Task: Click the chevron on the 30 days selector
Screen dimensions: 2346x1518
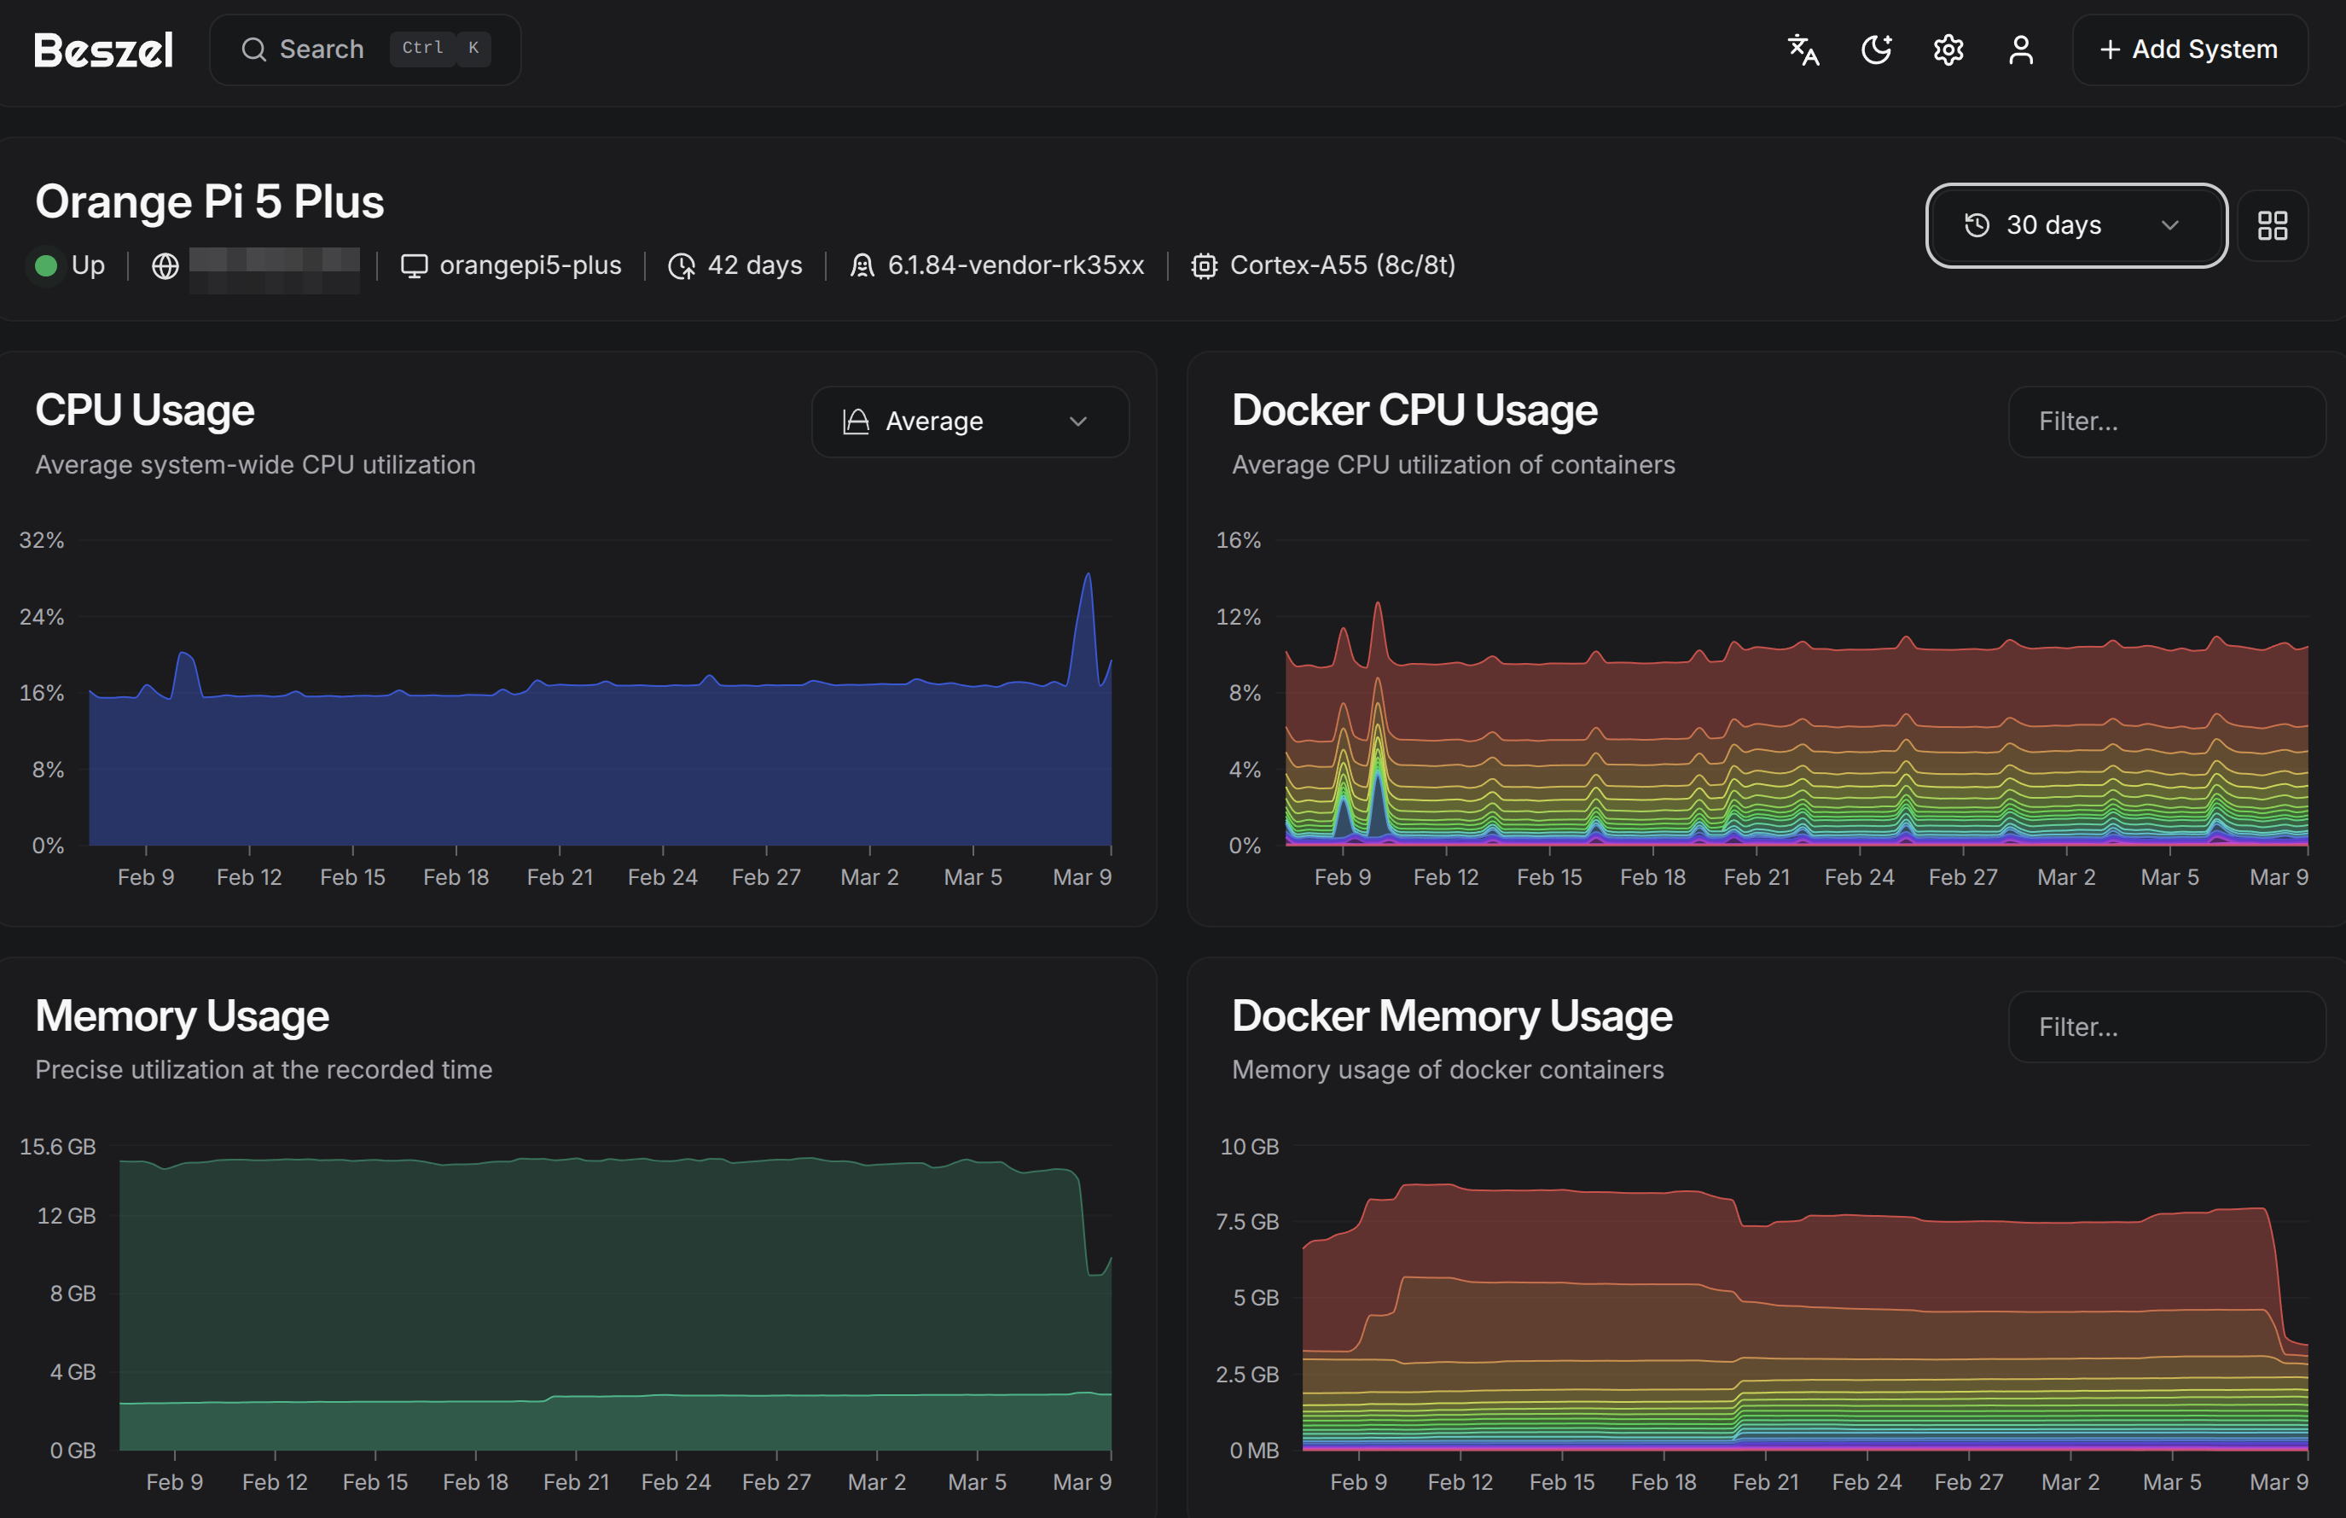Action: tap(2169, 226)
